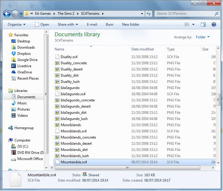Click Burn in the toolbar
Screen dimensions: 223x191
pos(109,24)
